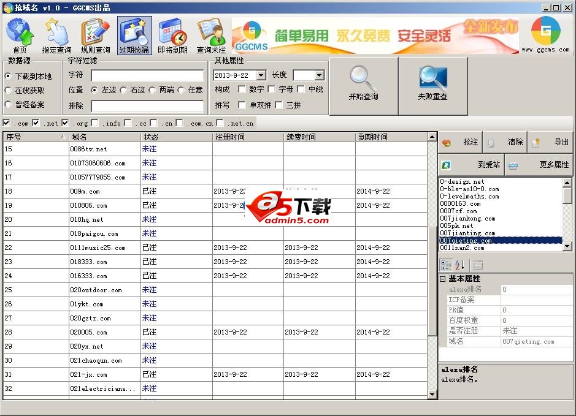Open the 即将到期 toolbar icon
The height and width of the screenshot is (416, 576).
(x=172, y=36)
